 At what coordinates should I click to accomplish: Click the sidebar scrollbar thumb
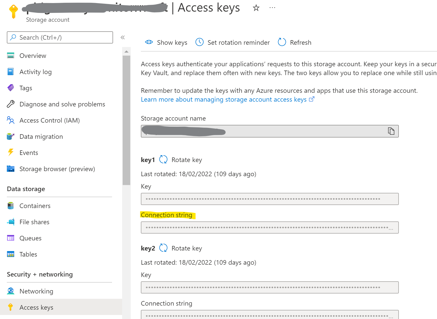(x=126, y=120)
